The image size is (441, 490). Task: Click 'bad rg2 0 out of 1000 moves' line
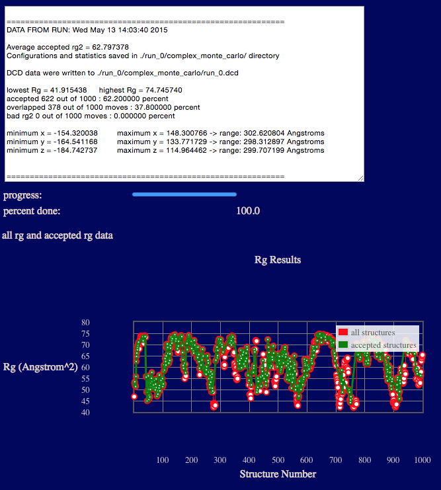(91, 116)
